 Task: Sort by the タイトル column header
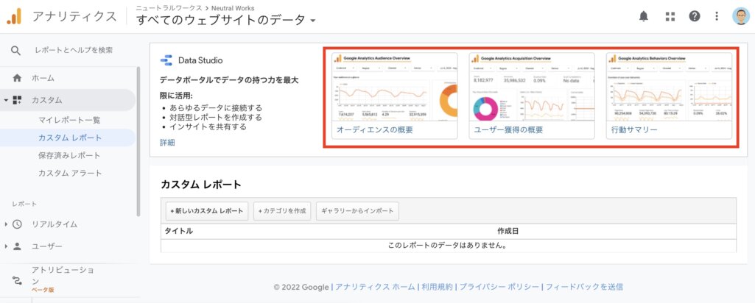pyautogui.click(x=179, y=232)
